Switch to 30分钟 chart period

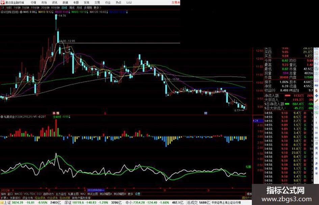click(x=45, y=7)
